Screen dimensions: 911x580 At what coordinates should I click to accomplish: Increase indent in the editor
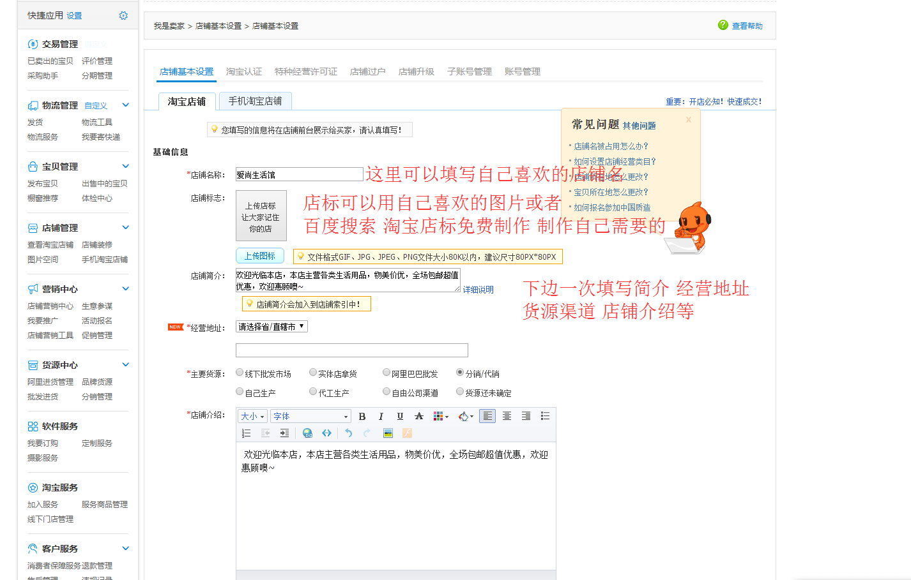tap(284, 433)
